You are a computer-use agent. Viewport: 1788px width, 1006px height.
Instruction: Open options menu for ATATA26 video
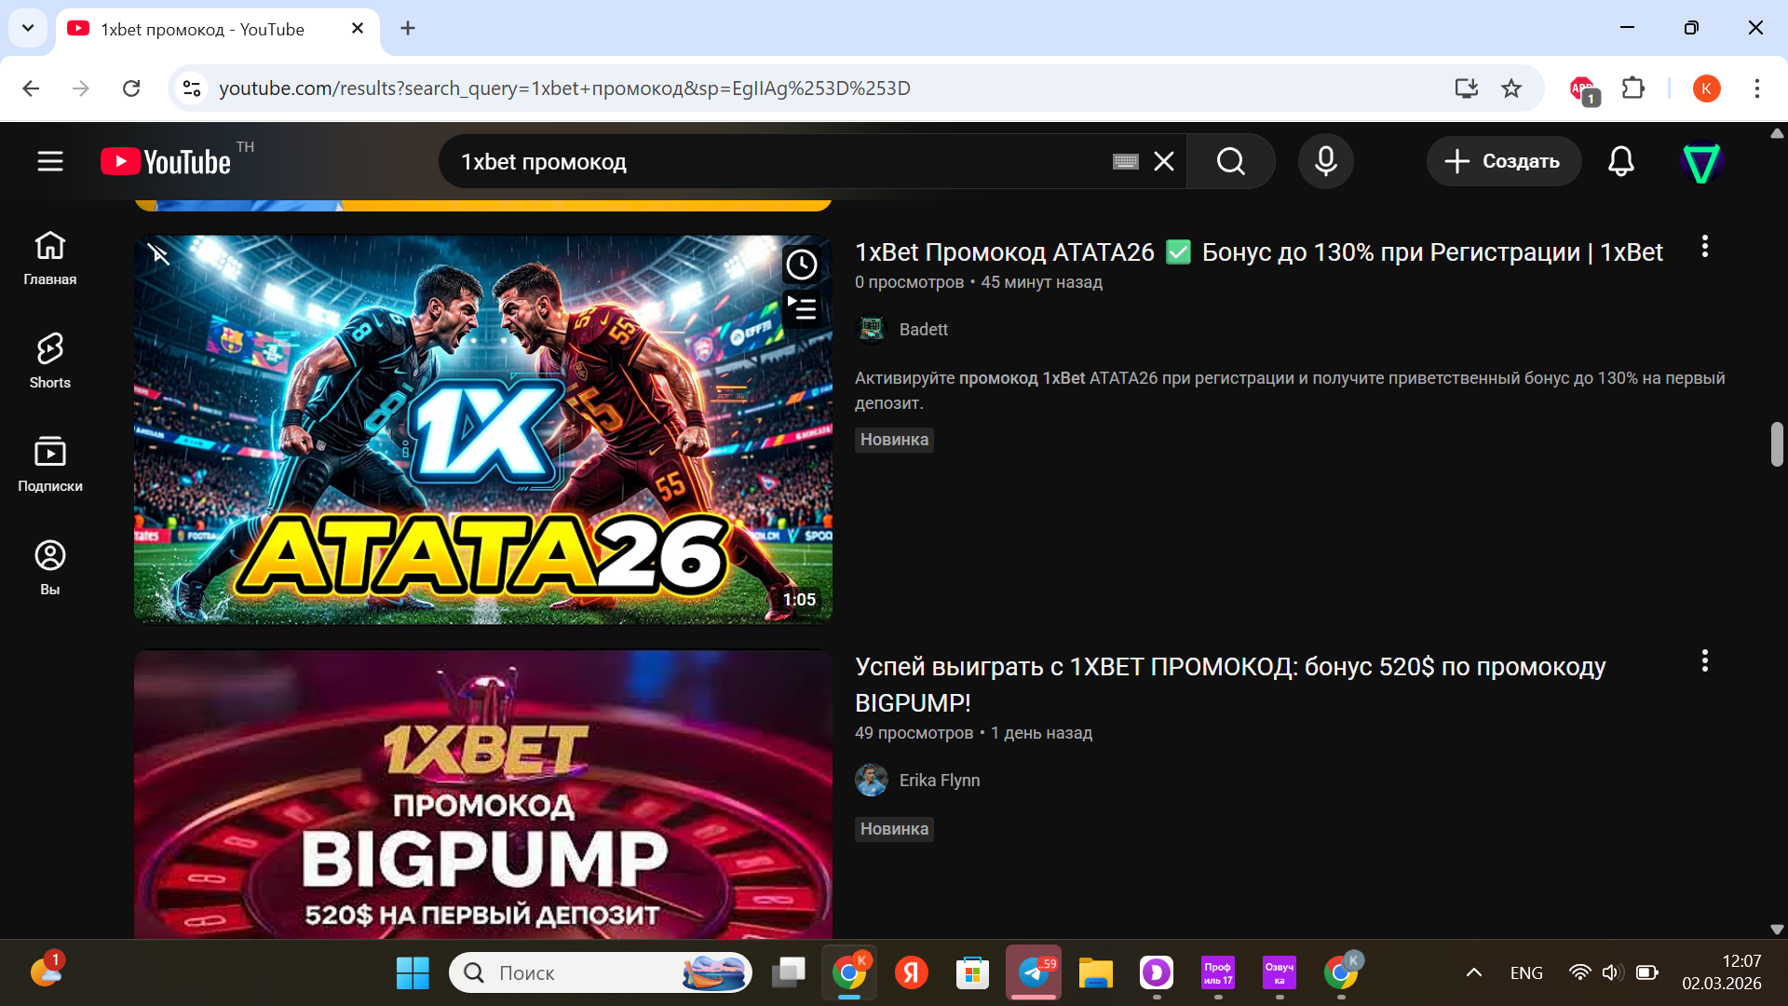[x=1704, y=247]
